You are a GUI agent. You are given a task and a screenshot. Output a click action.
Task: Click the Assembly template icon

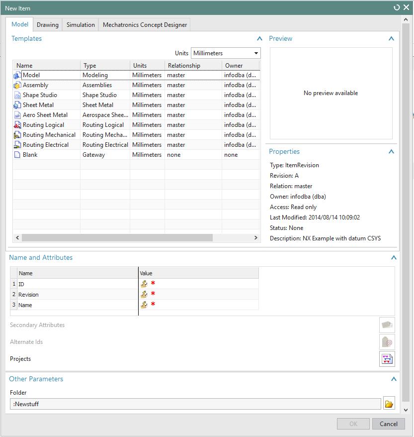(17, 85)
